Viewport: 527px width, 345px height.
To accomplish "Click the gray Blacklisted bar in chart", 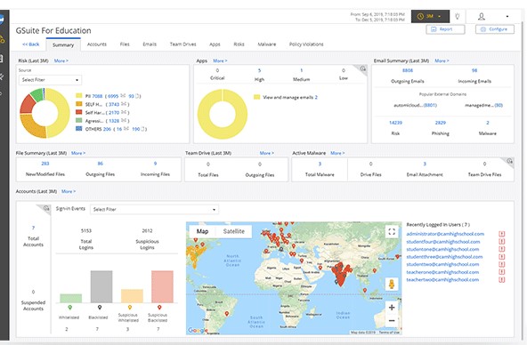I will point(101,286).
